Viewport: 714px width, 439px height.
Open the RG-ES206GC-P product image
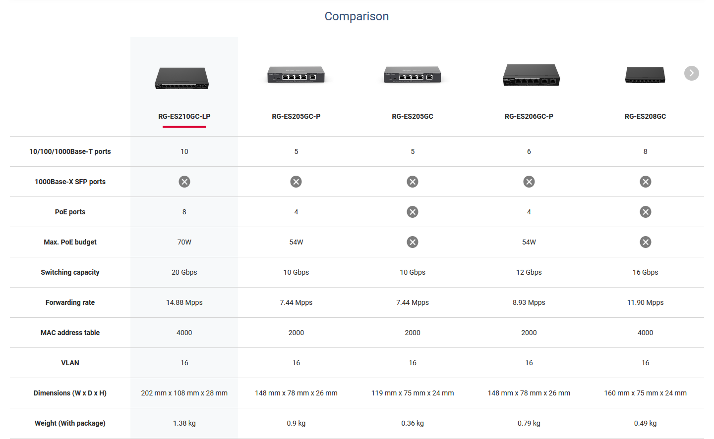(531, 75)
